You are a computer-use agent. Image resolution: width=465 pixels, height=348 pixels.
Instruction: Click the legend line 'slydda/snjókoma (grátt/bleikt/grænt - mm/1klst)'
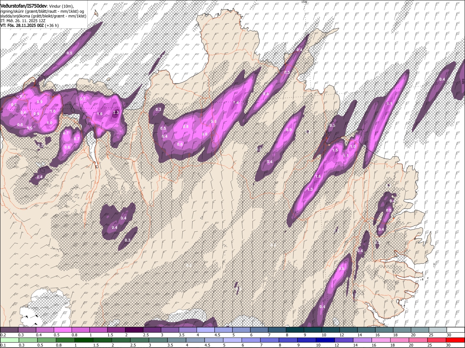click(x=43, y=16)
